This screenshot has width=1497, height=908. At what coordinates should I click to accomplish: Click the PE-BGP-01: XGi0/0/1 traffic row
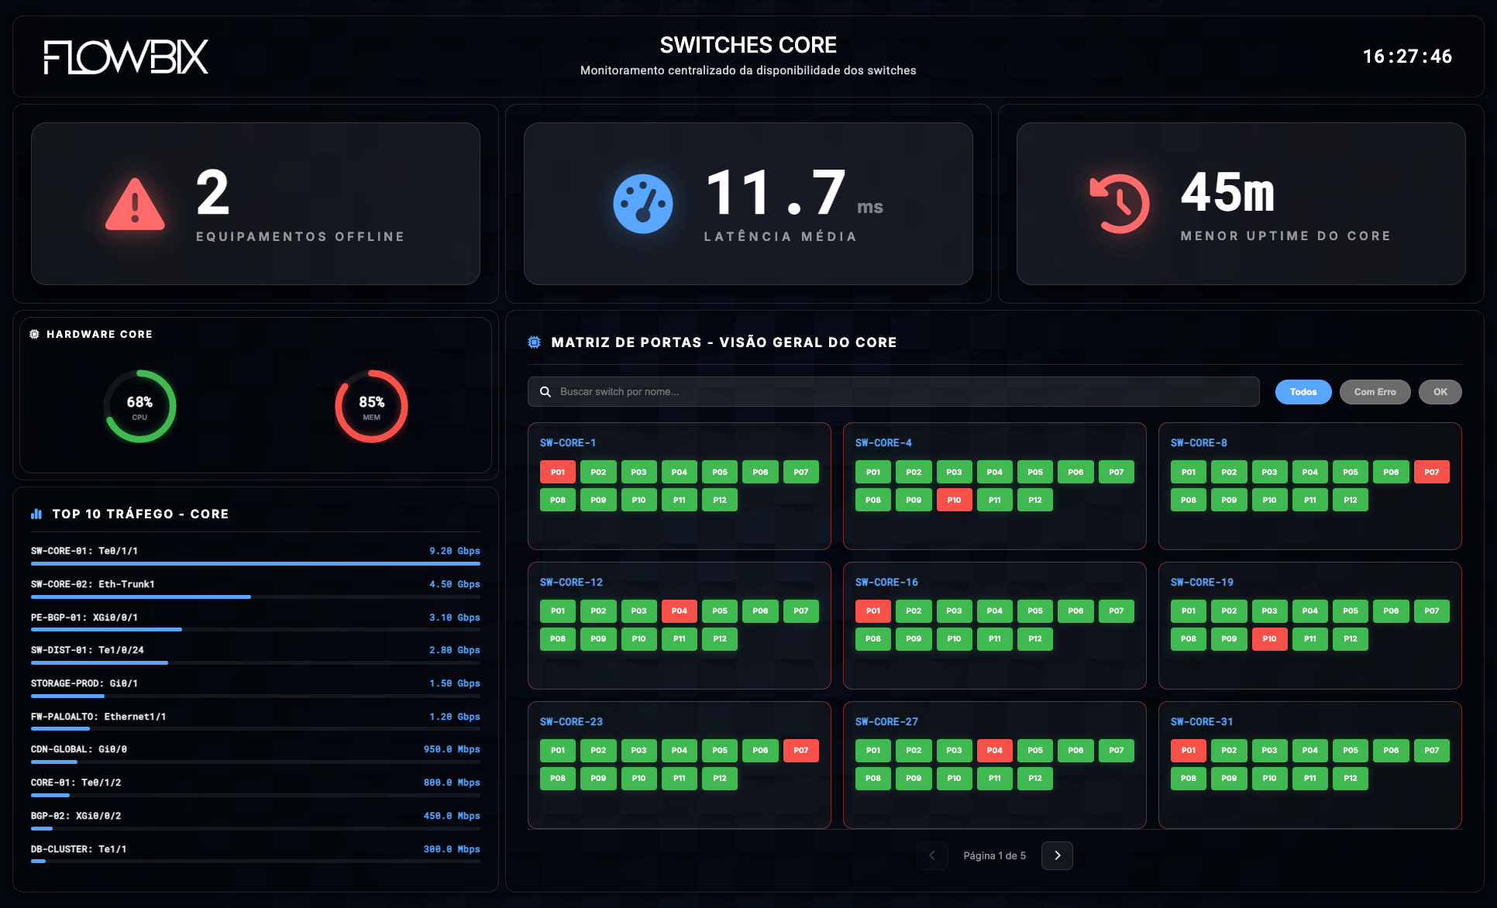click(256, 621)
